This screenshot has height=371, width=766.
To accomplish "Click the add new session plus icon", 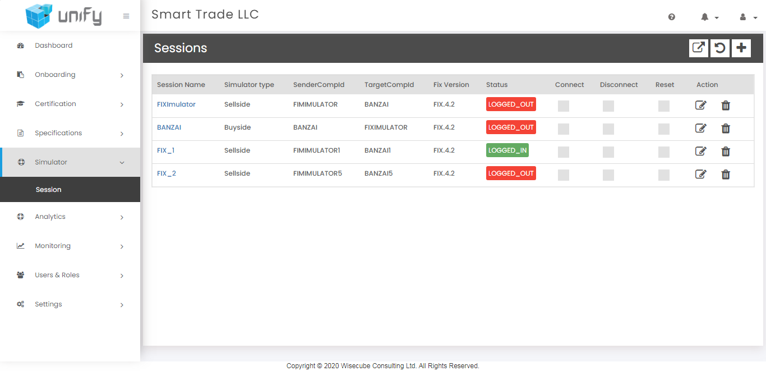I will 741,48.
